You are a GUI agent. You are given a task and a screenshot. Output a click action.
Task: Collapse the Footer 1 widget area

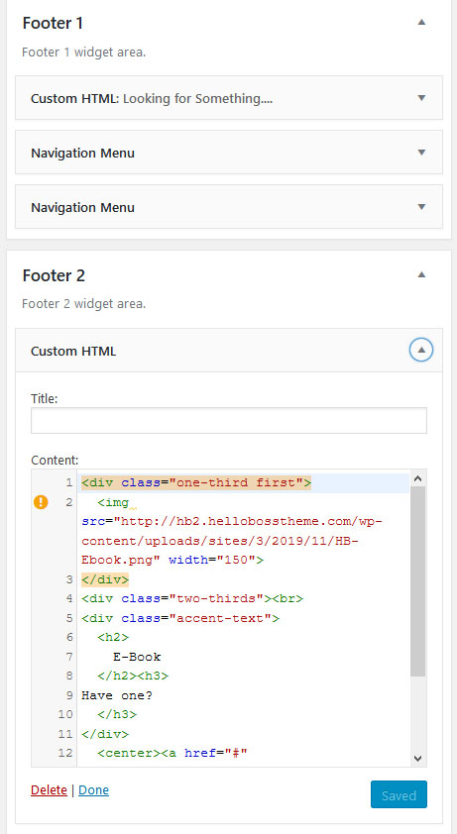tap(421, 23)
